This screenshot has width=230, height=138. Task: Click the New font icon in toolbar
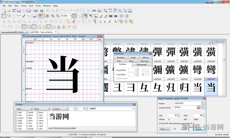pos(4,11)
